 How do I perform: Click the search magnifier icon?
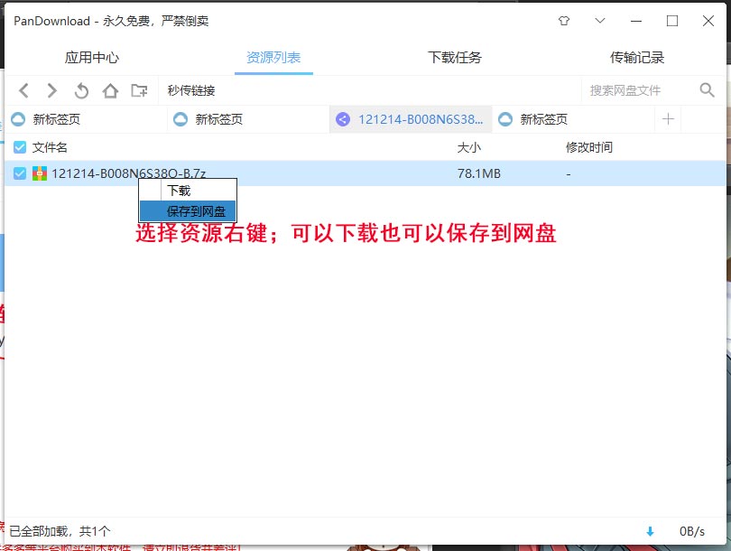707,90
